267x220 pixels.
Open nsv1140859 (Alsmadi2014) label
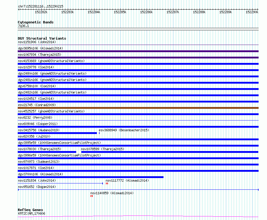click(112, 193)
